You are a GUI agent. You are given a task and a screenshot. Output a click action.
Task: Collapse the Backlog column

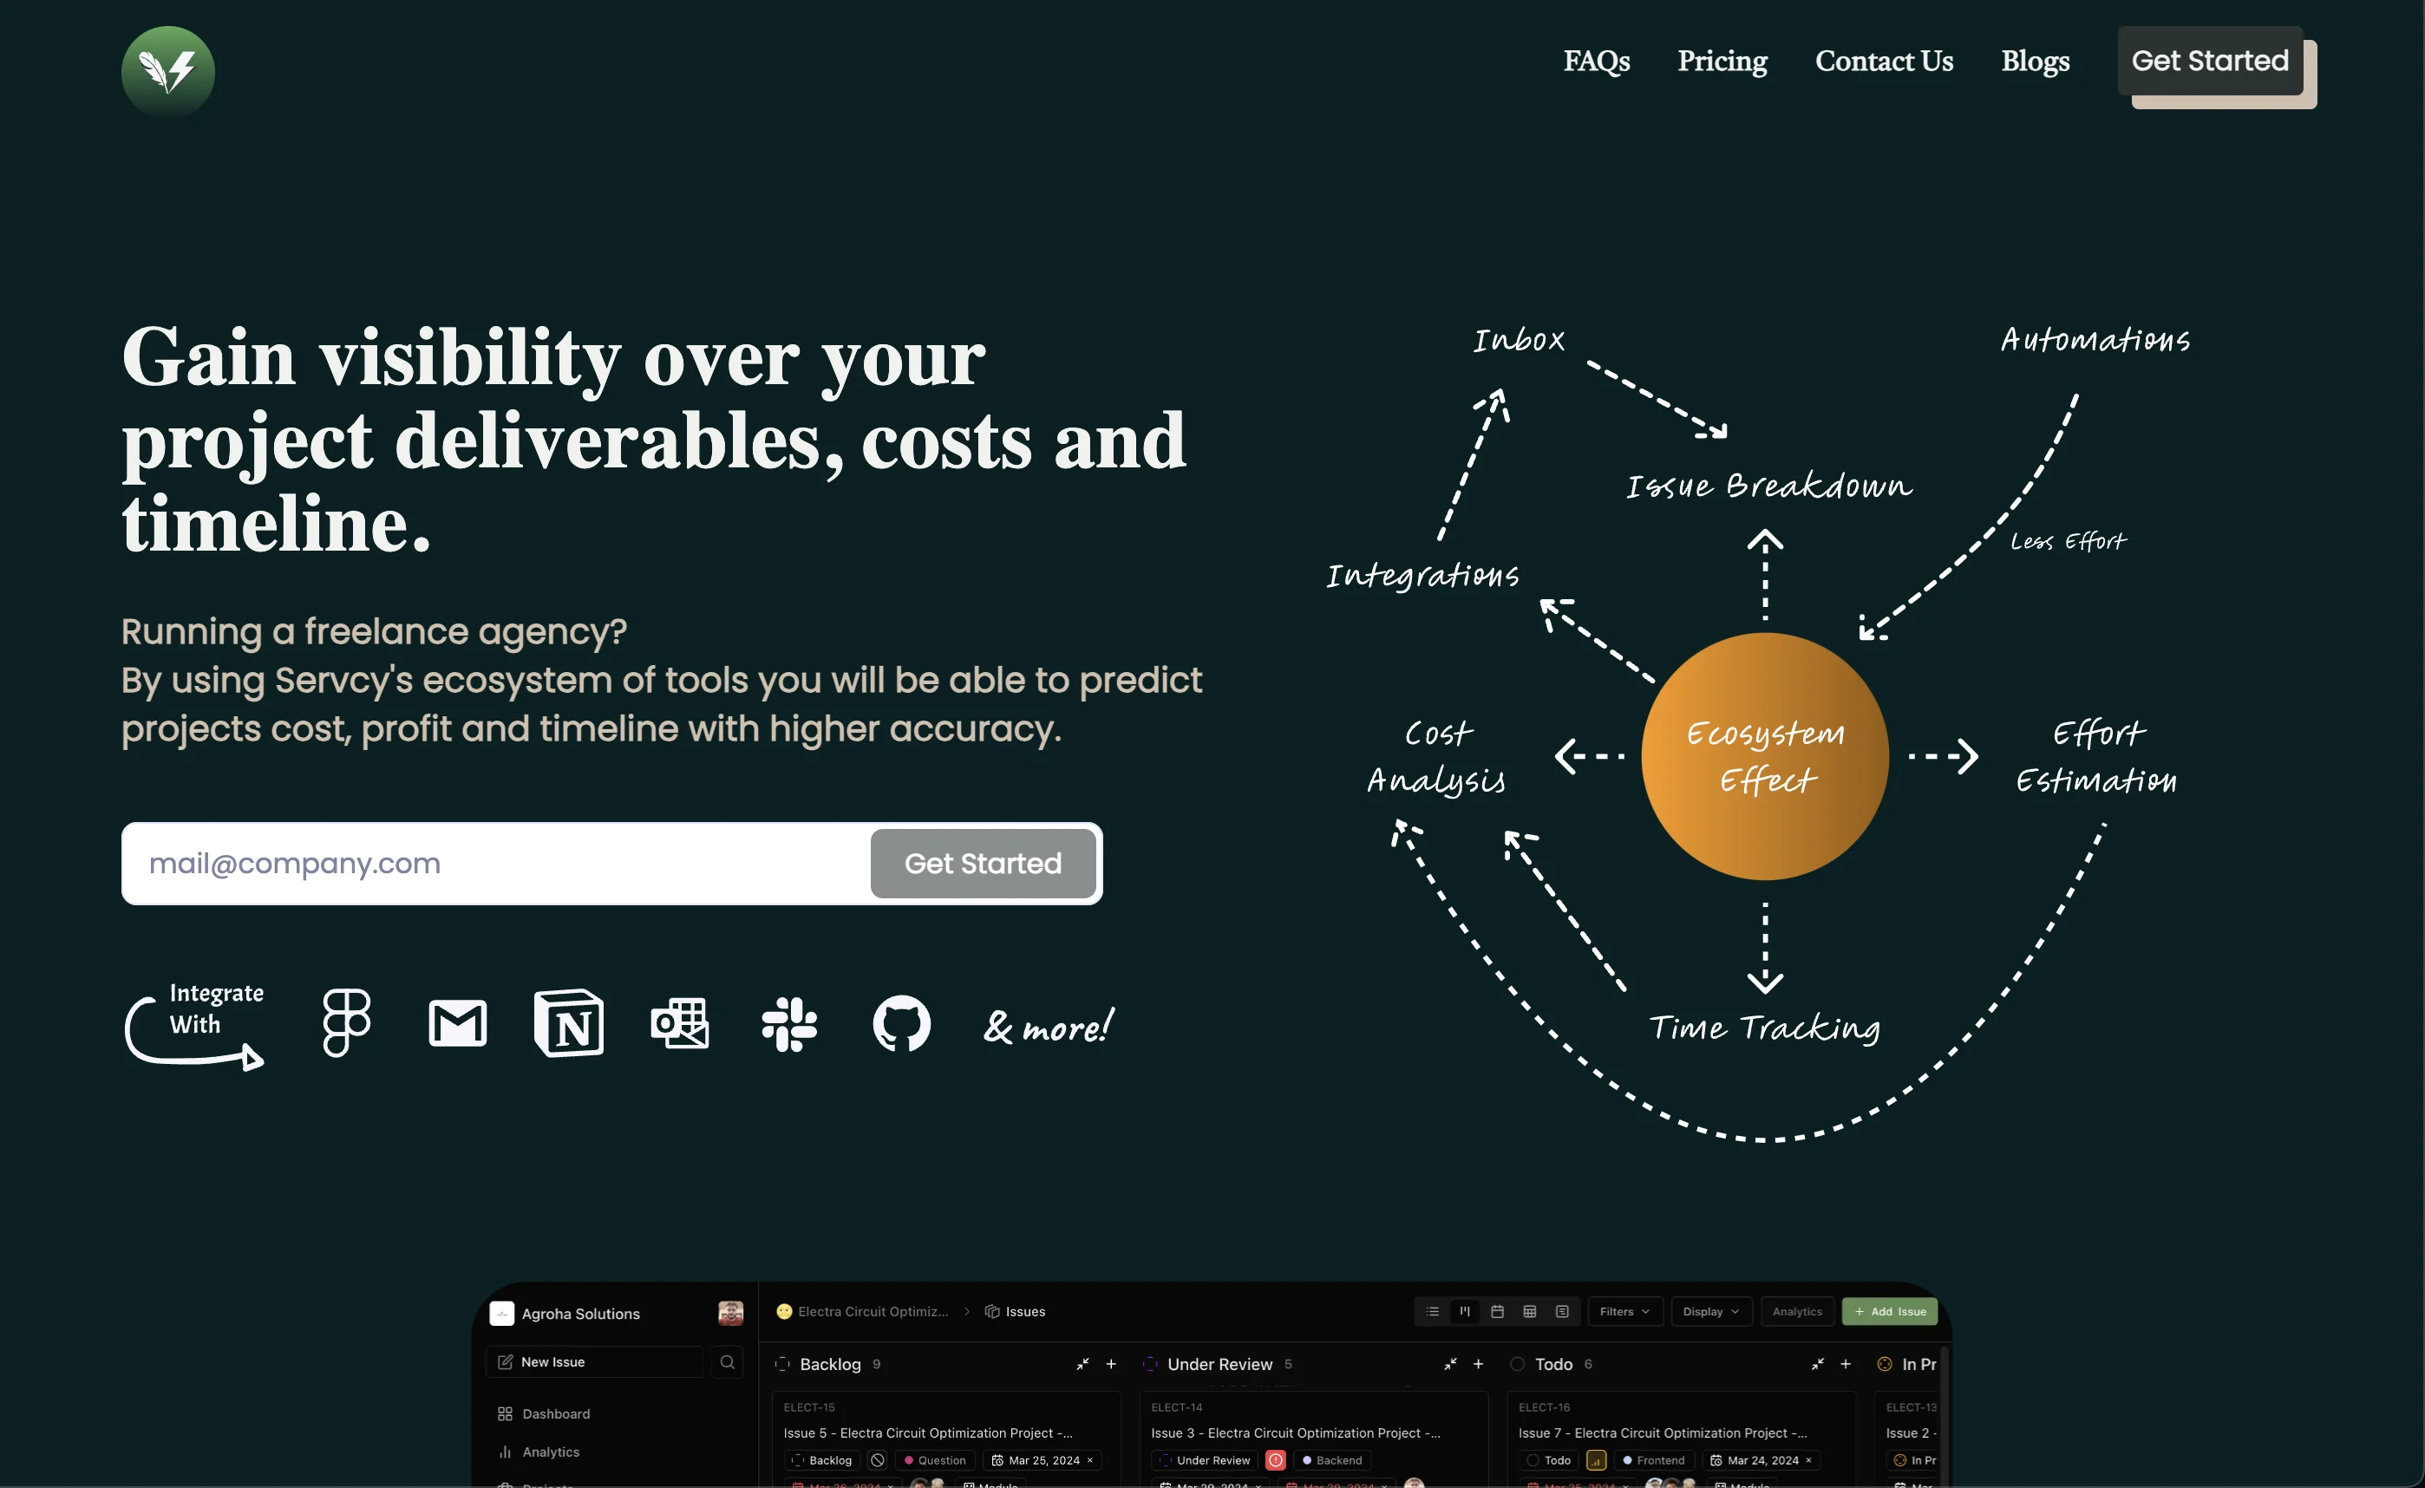(1082, 1364)
